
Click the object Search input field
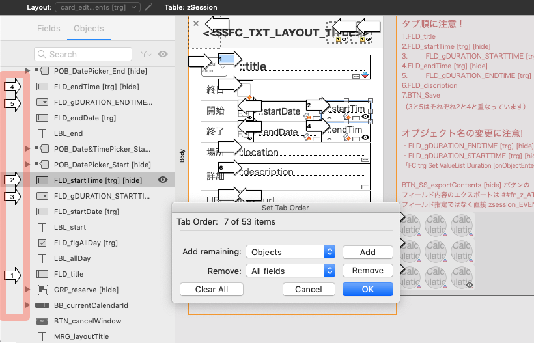[x=85, y=54]
